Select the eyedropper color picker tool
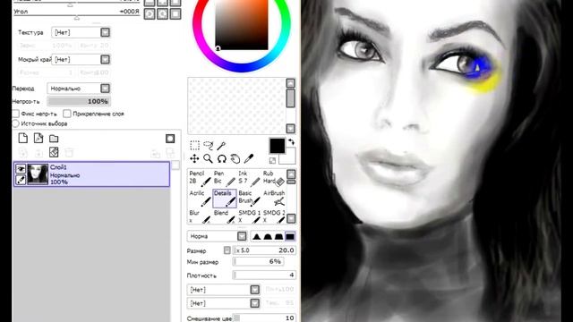Screen dimensions: 573x322 [249, 158]
